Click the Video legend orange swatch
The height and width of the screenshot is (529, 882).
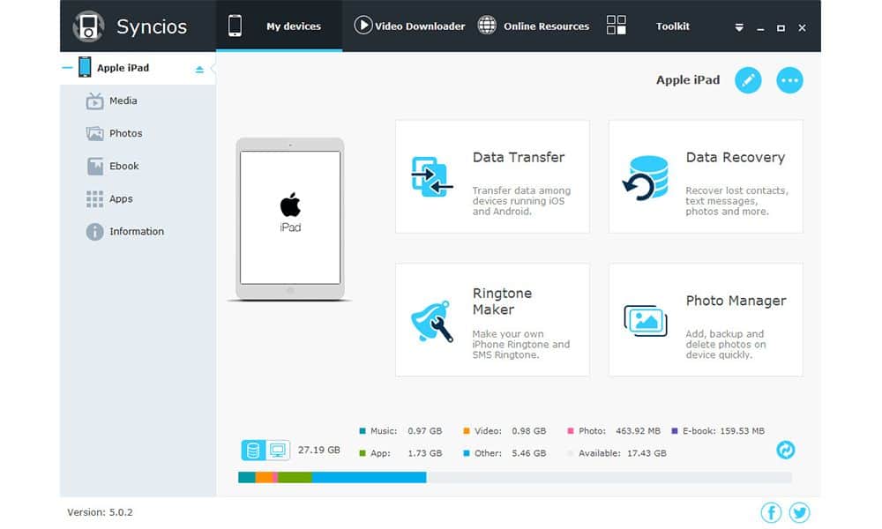click(x=467, y=431)
